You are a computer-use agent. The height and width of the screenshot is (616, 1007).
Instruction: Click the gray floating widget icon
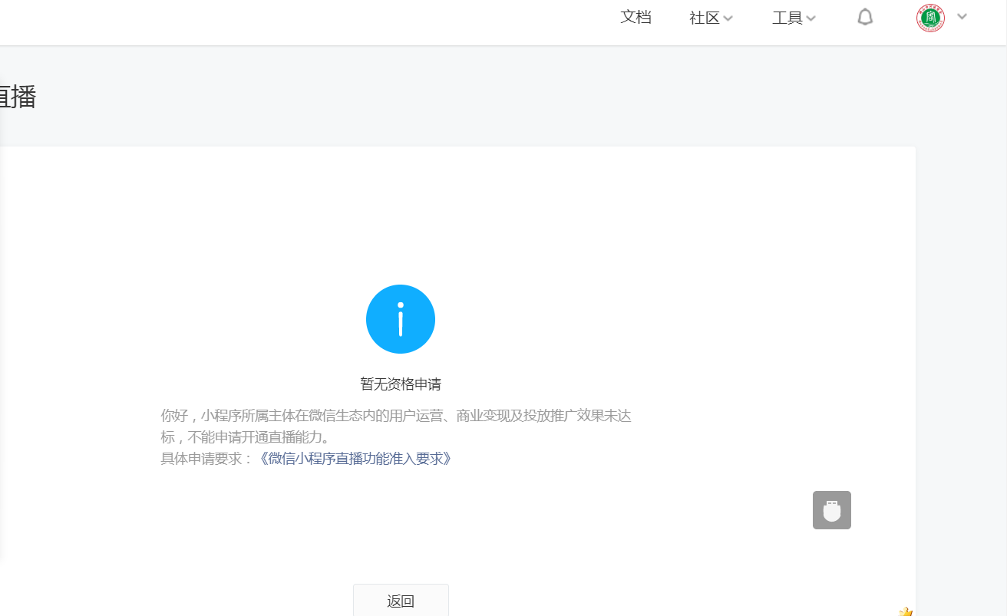(832, 510)
